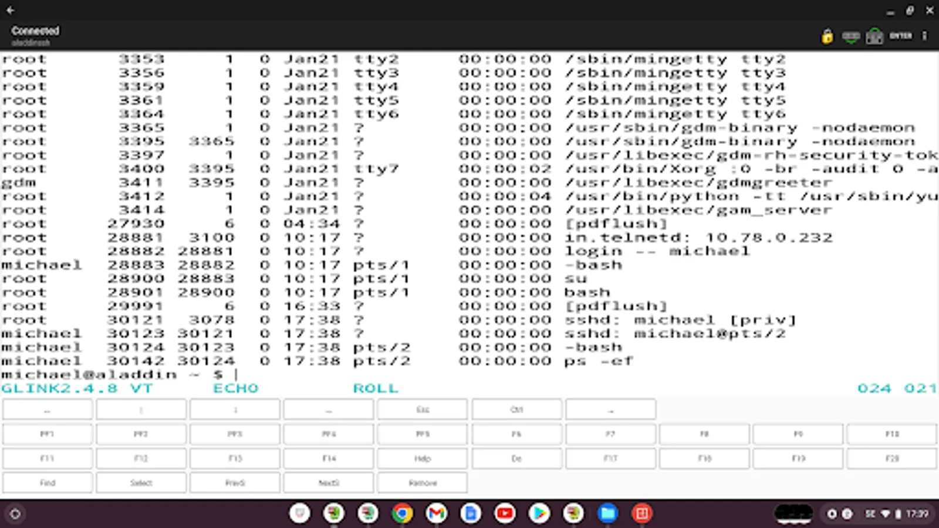
Task: Tap the F20 function key
Action: [892, 459]
